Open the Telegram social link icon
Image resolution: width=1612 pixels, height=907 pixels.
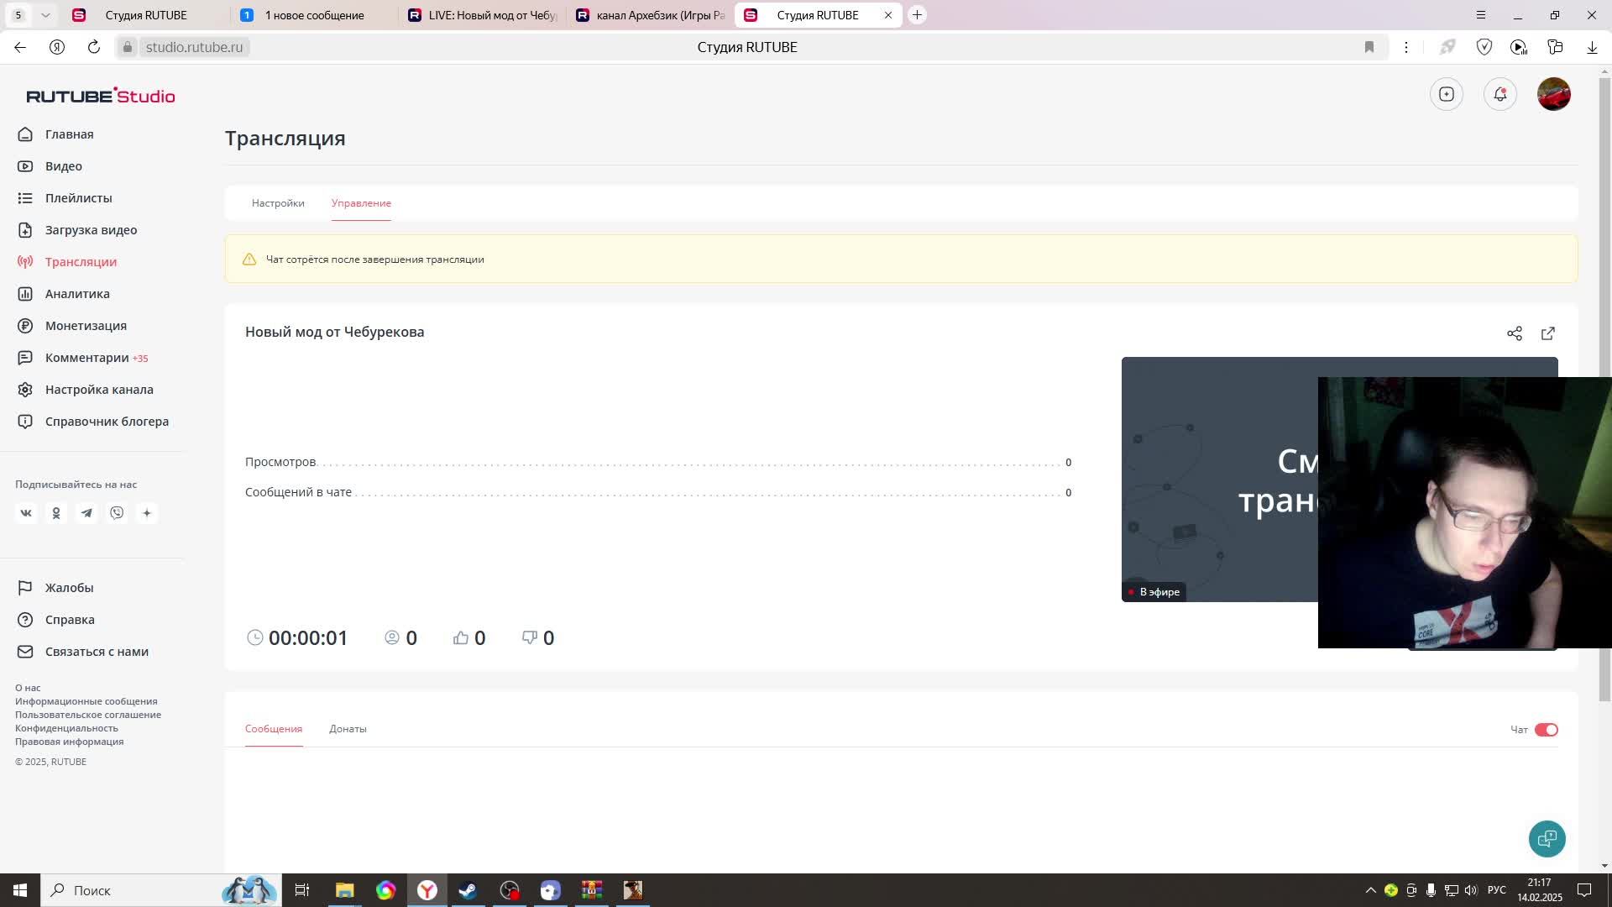point(86,513)
